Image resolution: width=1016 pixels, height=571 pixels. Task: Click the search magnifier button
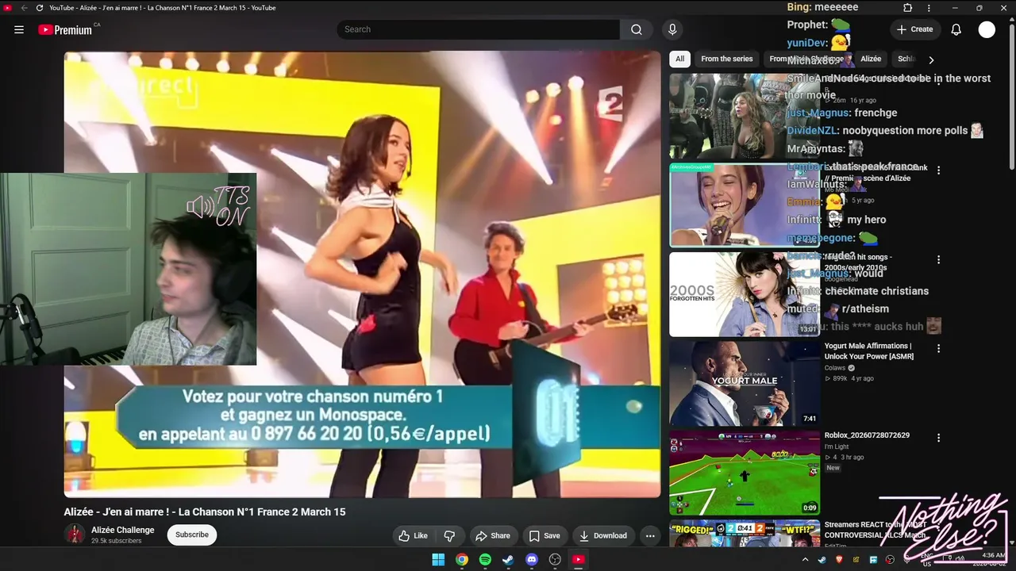tap(637, 29)
